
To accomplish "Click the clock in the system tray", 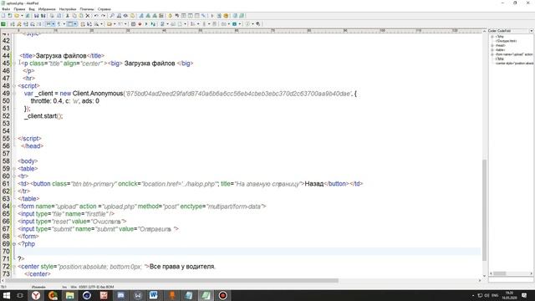I will 509,295.
